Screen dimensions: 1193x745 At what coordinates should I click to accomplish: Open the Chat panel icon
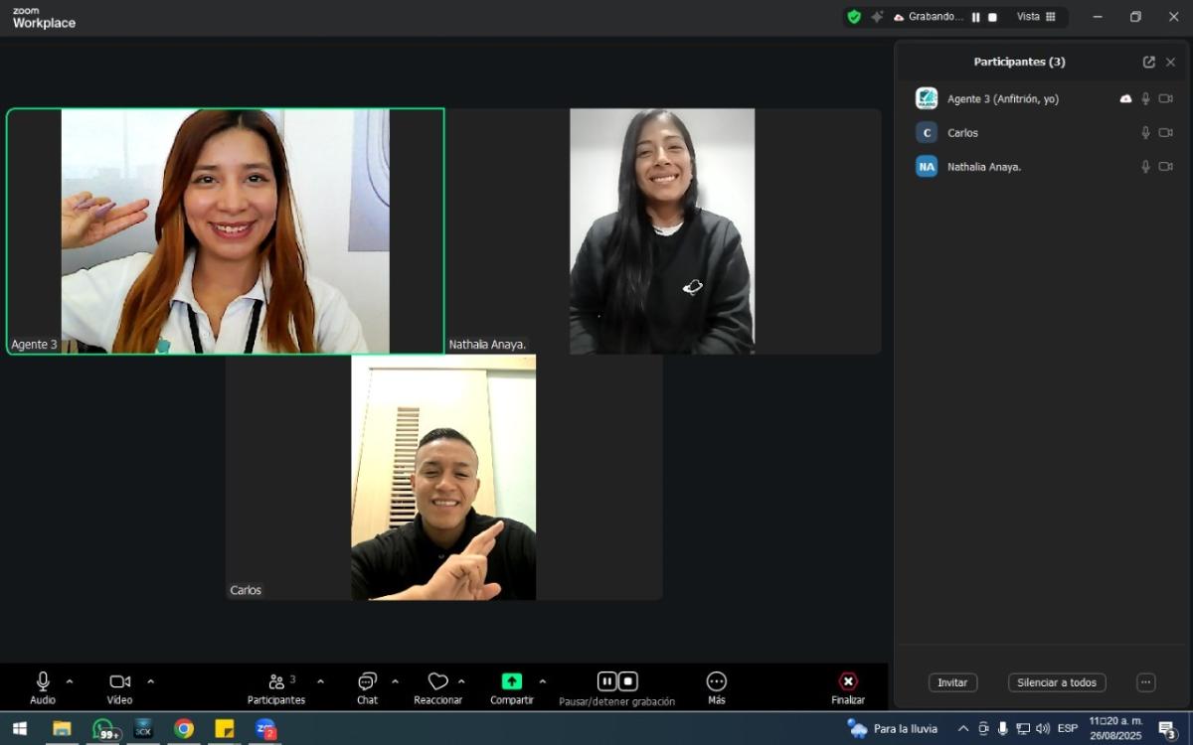pyautogui.click(x=367, y=681)
